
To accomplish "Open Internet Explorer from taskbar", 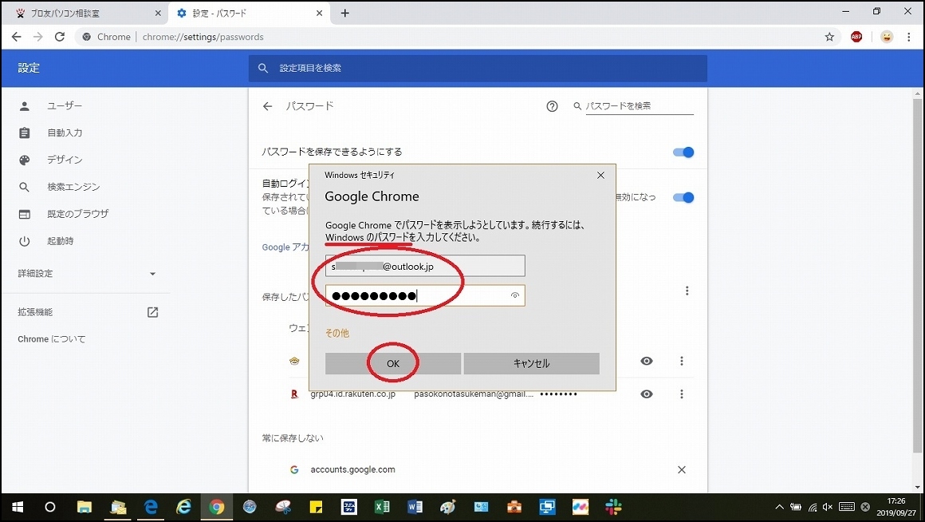I will pyautogui.click(x=184, y=508).
